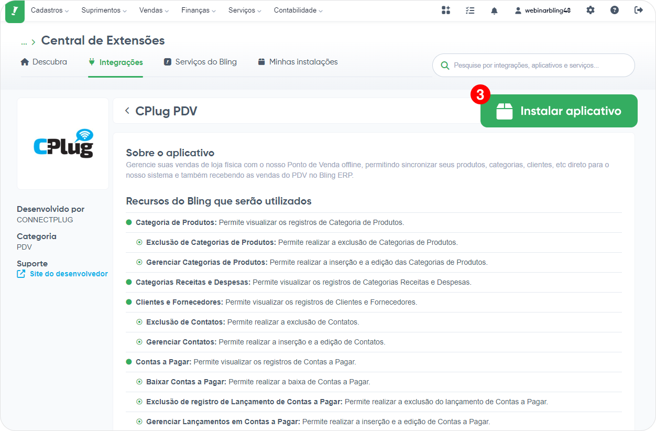Click the Bling logo icon
The height and width of the screenshot is (431, 656).
[15, 10]
